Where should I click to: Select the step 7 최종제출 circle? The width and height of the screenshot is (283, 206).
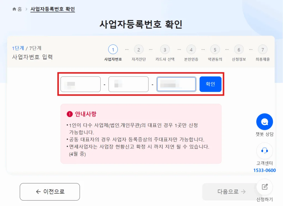pos(263,50)
